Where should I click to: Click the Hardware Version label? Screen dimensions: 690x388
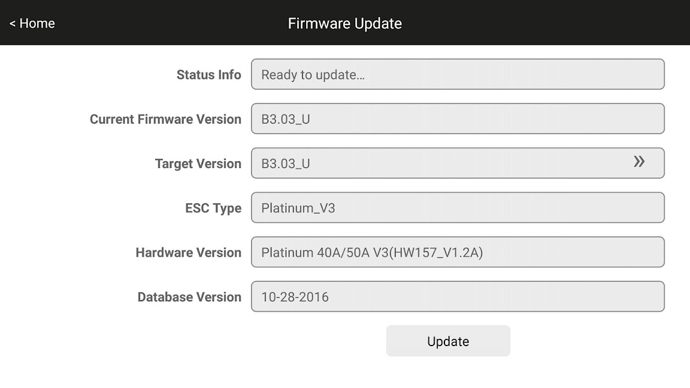tap(189, 253)
